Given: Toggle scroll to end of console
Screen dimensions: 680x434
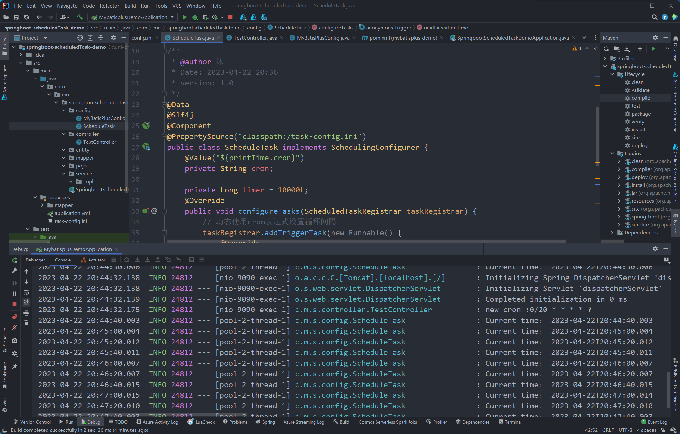Looking at the screenshot, I should click(26, 302).
